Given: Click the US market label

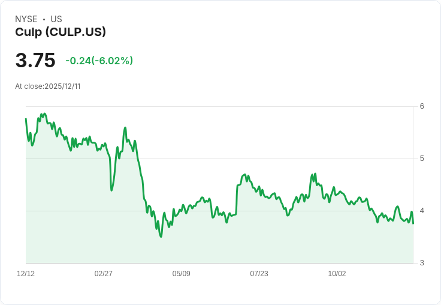Looking at the screenshot, I should tap(56, 19).
